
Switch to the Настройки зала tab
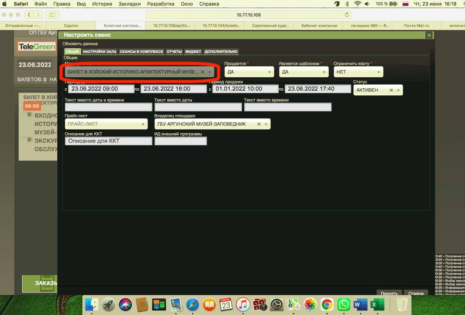click(x=99, y=51)
